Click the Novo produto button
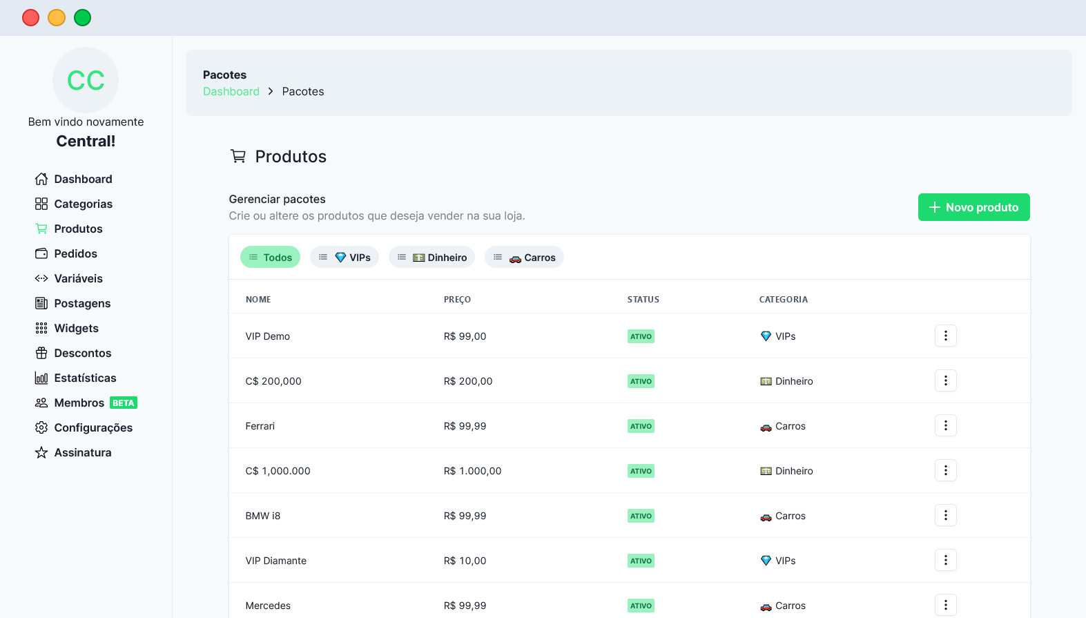Screen dimensions: 1086x618 tap(973, 207)
